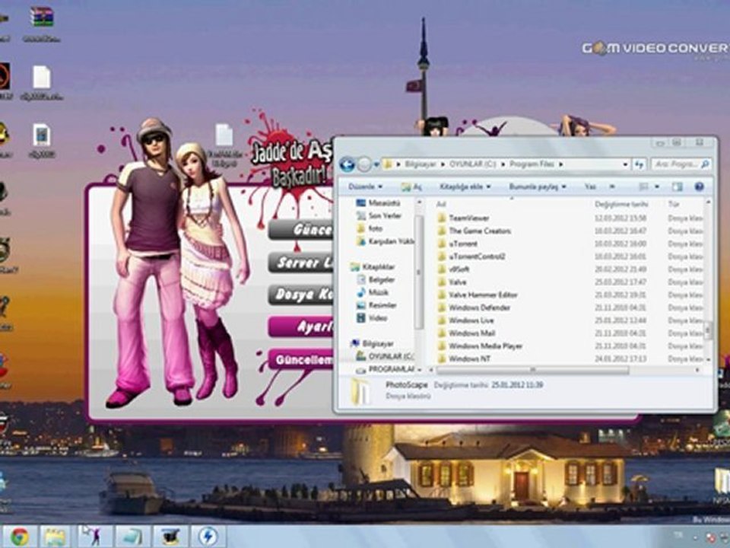Open Karşıdan Yüklenenler in navigation pane
The image size is (730, 548).
pyautogui.click(x=385, y=241)
